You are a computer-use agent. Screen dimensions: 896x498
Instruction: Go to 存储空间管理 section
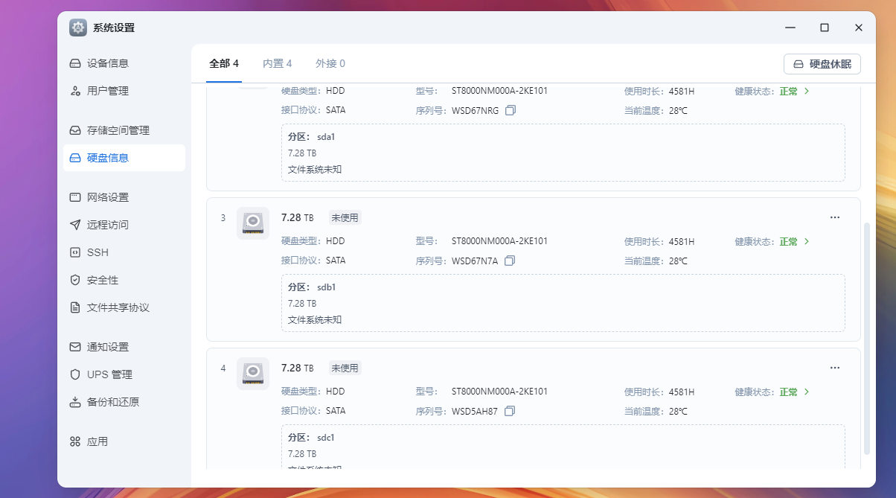point(124,130)
